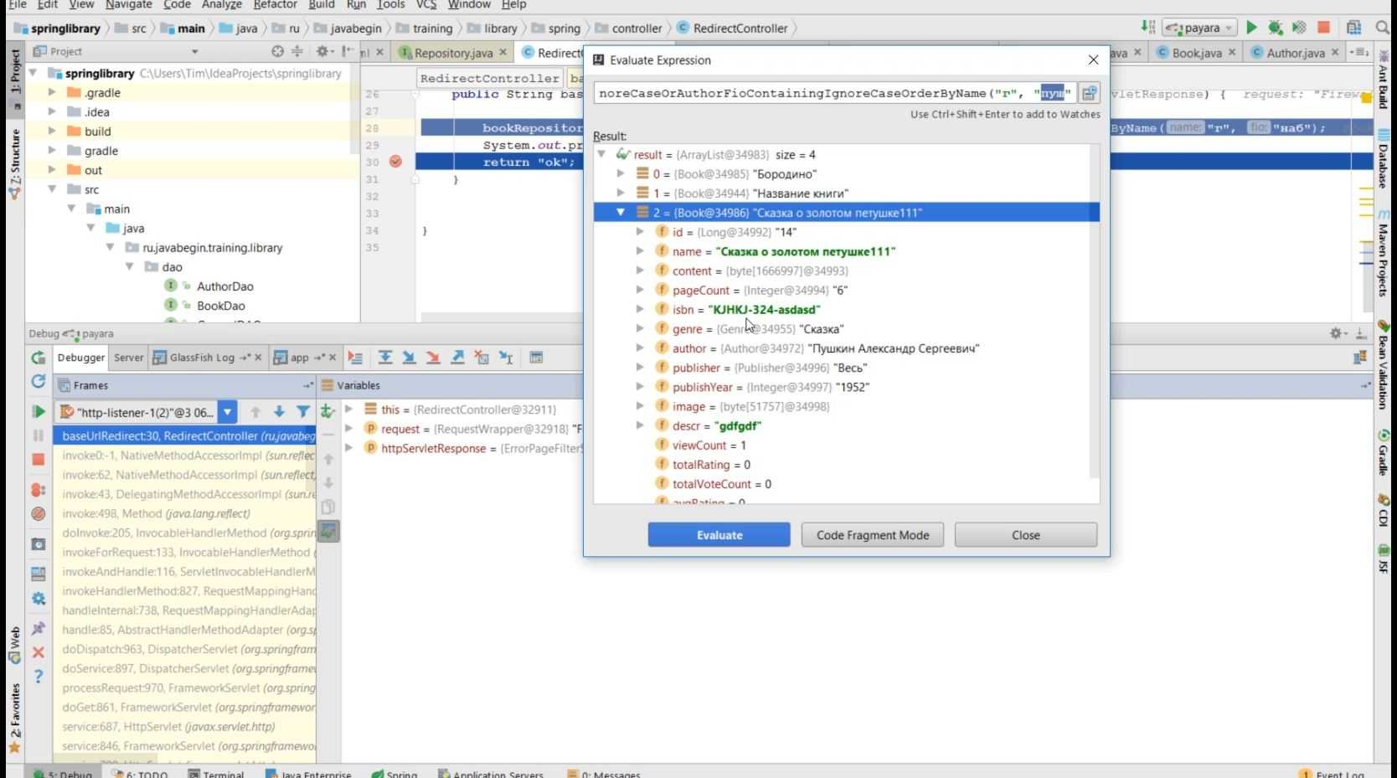Close the GlassFish Log tab
The height and width of the screenshot is (778, 1397).
pyautogui.click(x=258, y=358)
